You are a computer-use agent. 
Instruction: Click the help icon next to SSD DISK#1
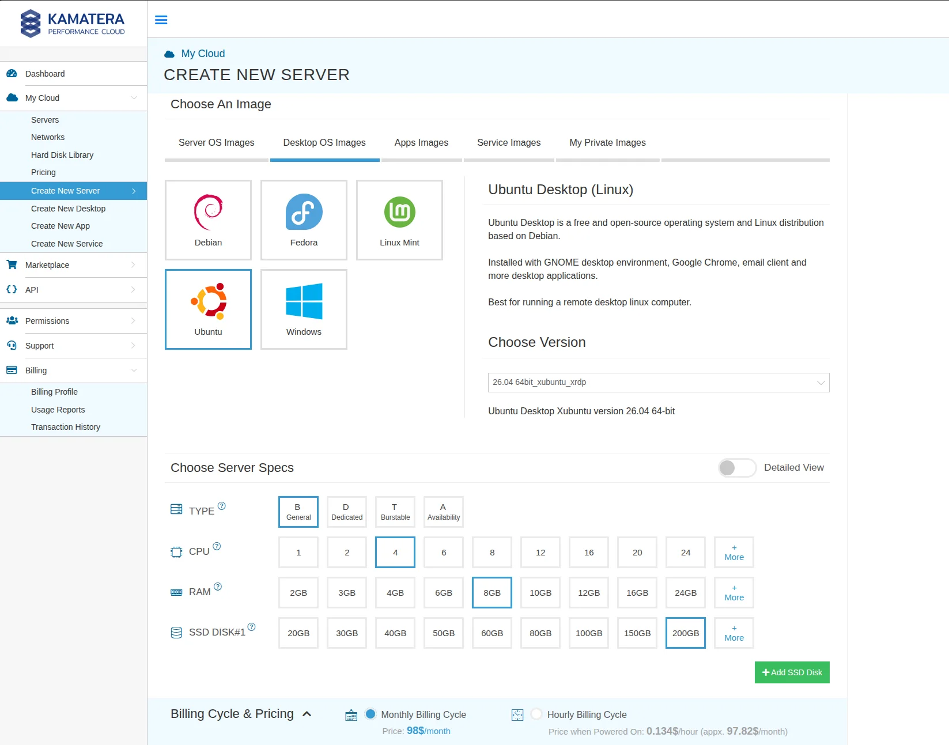coord(251,627)
